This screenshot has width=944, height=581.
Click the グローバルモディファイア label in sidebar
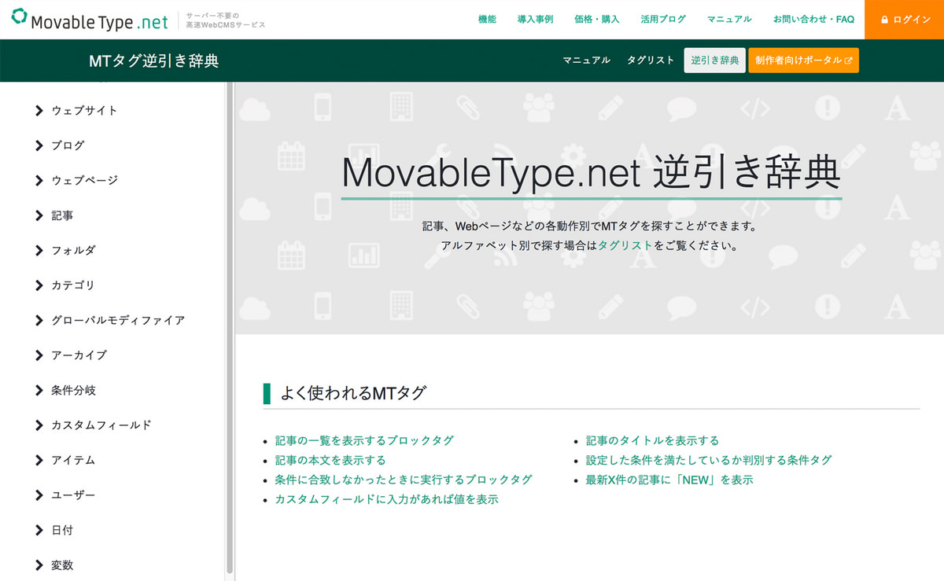click(x=118, y=321)
